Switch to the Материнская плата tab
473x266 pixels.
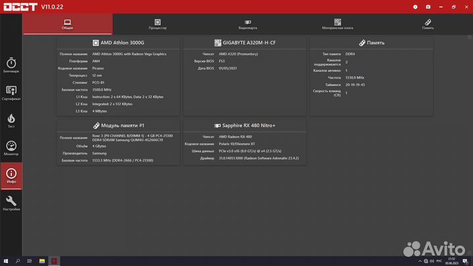338,24
